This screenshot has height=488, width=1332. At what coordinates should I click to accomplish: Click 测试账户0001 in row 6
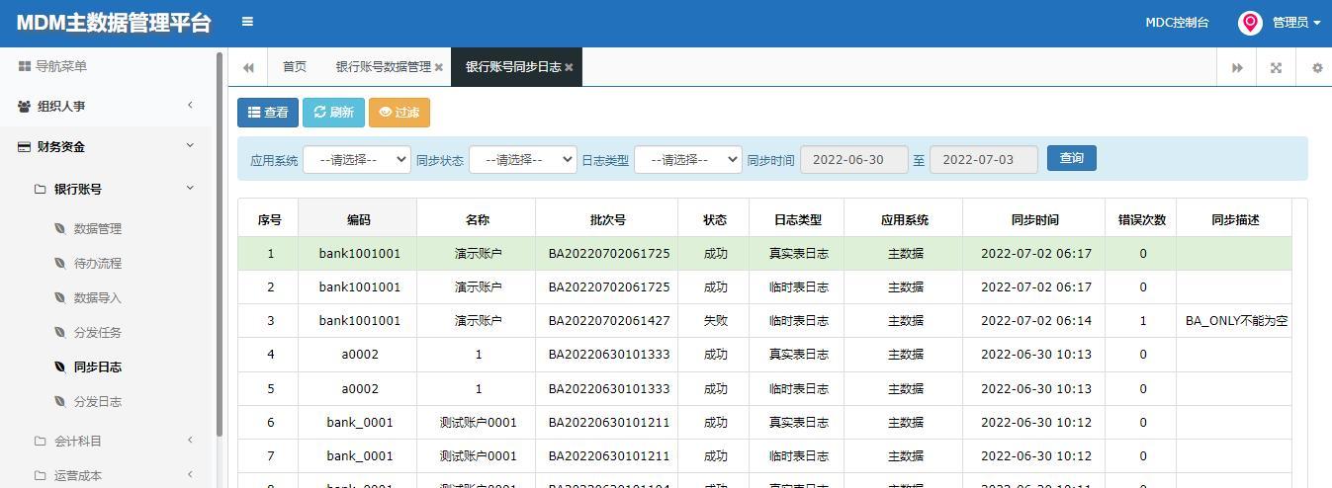(x=478, y=422)
